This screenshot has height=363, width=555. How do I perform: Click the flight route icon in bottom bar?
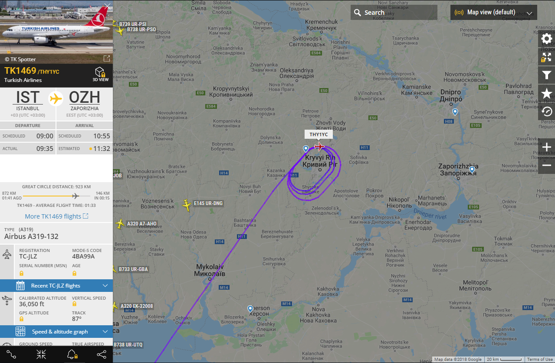pos(11,354)
